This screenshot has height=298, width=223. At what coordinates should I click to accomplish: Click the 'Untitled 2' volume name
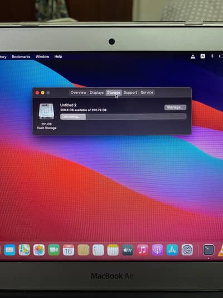[x=68, y=105]
